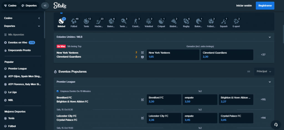Choose the Baloncesto icon with 6 events
284x130 pixels.
point(111,21)
